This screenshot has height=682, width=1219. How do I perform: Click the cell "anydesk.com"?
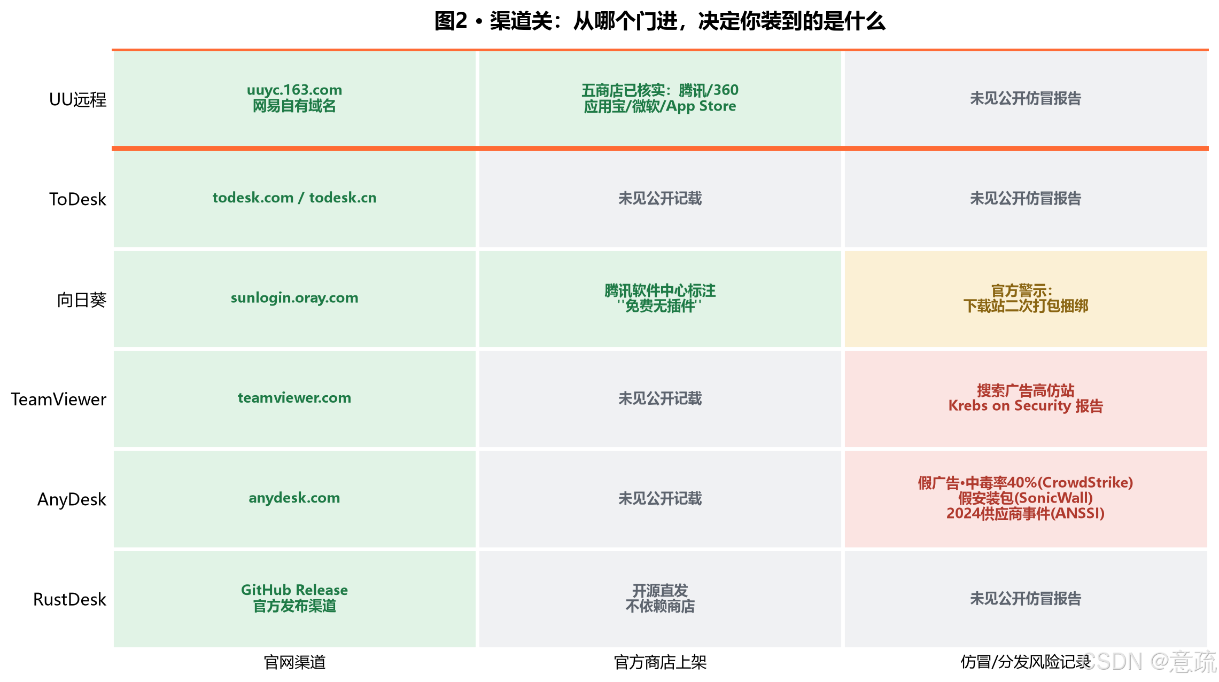coord(294,499)
